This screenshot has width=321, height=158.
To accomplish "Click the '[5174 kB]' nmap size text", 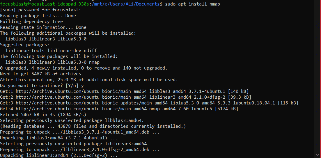I will (226, 109).
